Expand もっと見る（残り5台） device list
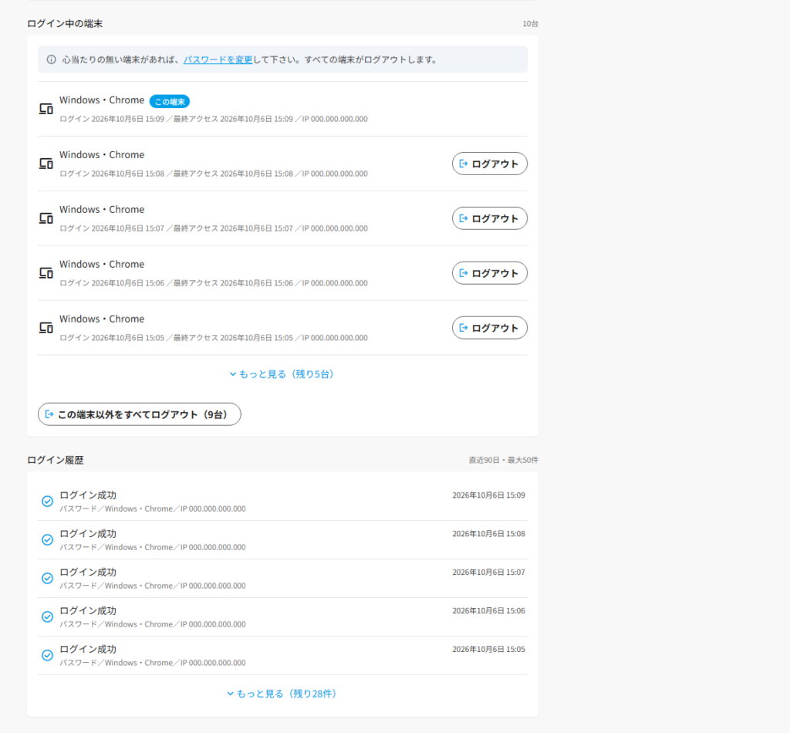Screen dimensions: 790x733 282,374
